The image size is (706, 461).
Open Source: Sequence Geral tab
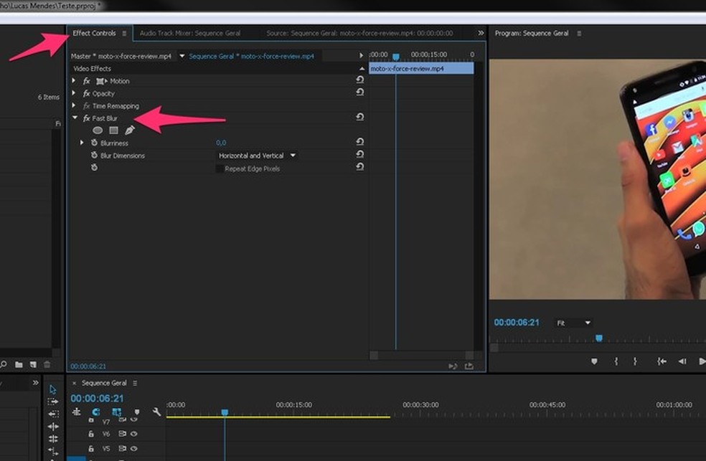359,33
